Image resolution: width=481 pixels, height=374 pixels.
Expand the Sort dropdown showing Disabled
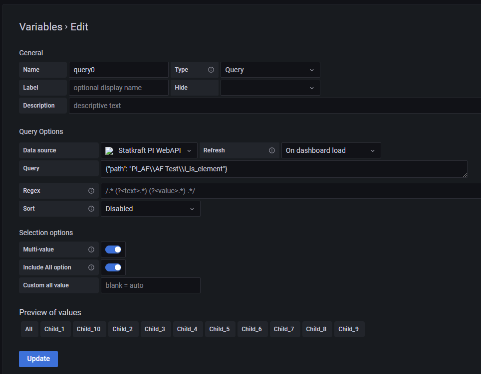tap(150, 209)
